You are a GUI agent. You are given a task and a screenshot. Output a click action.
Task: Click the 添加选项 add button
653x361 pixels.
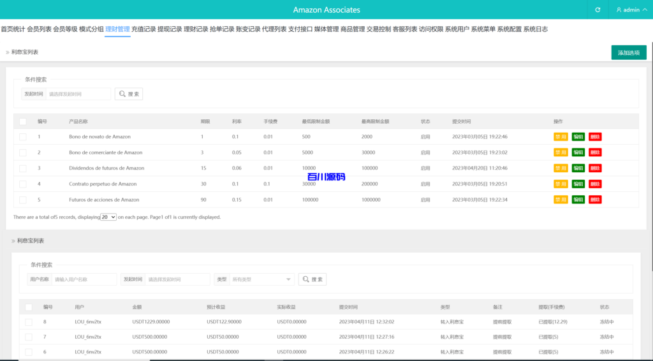point(628,53)
